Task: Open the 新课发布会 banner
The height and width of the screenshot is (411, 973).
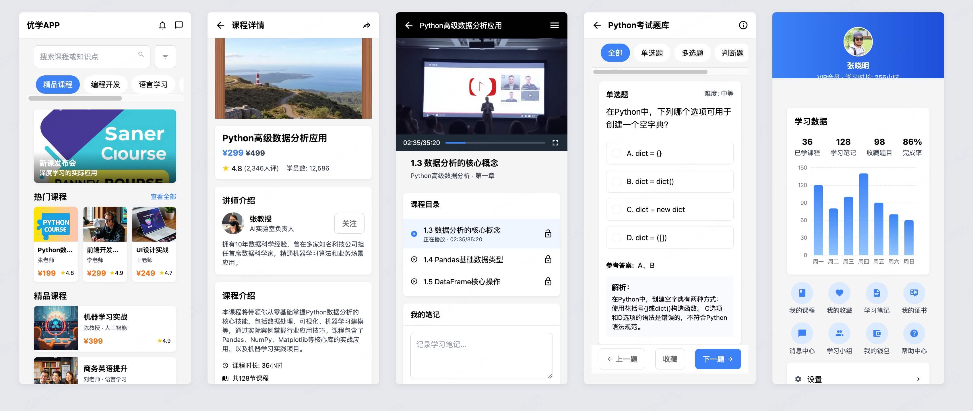Action: (x=105, y=146)
